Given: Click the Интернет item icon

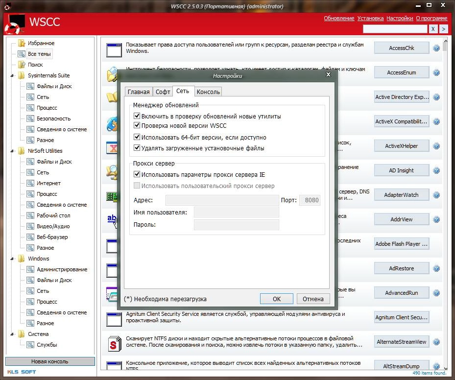Looking at the screenshot, I should (x=30, y=183).
